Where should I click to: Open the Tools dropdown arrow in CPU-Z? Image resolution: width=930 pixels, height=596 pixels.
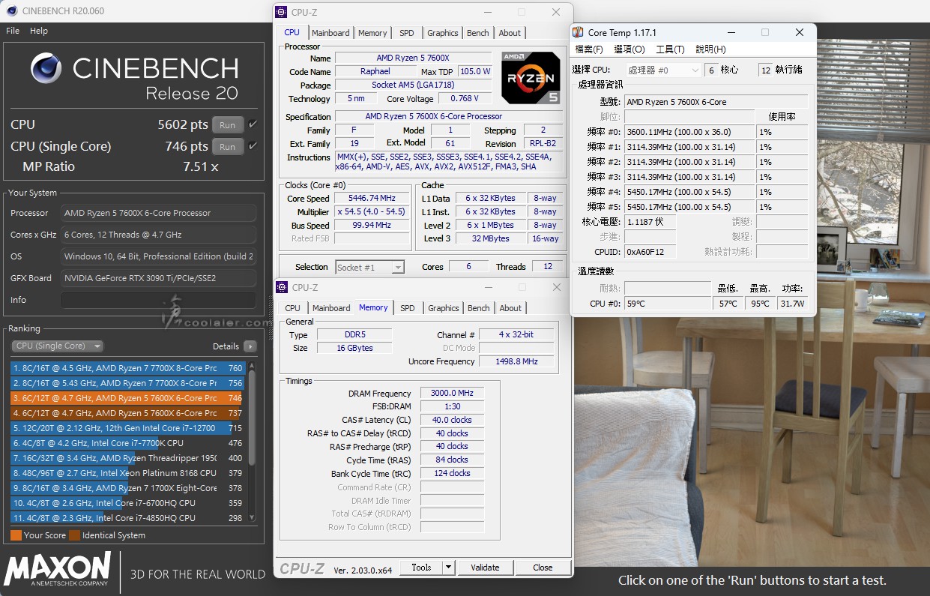click(448, 568)
